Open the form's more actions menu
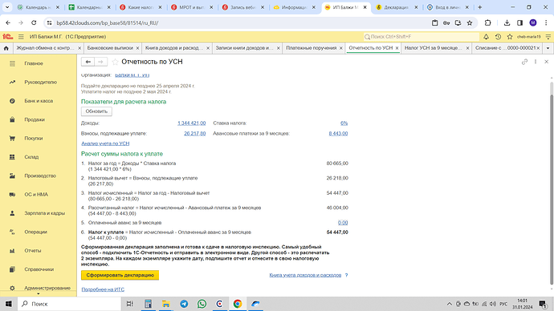 tap(536, 62)
